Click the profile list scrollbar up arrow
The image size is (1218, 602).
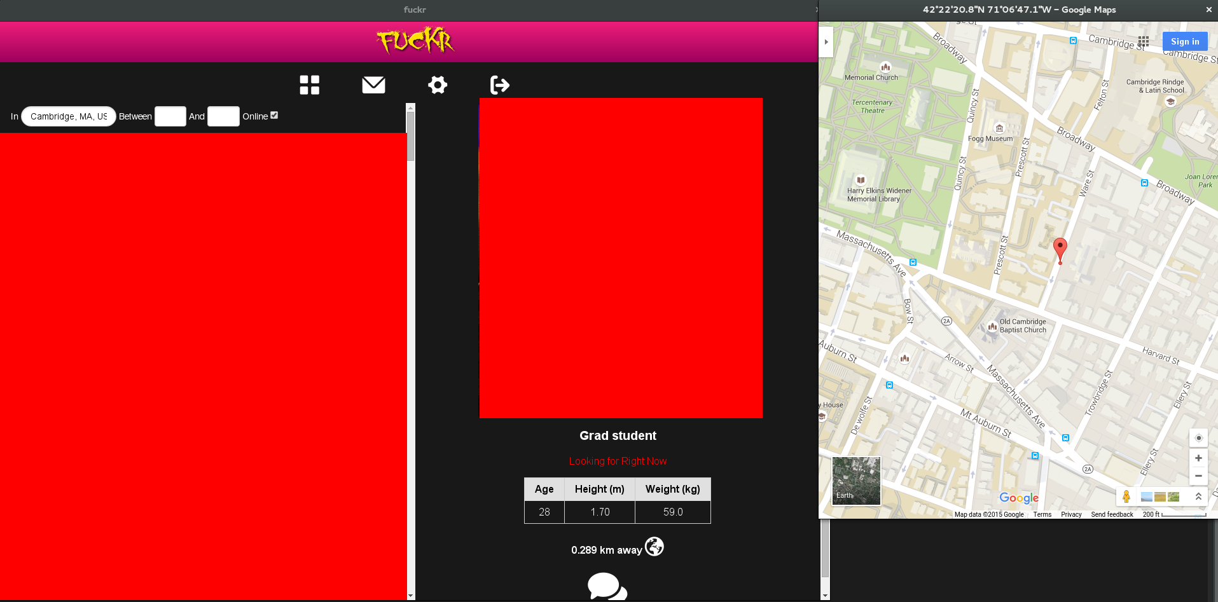[x=410, y=107]
